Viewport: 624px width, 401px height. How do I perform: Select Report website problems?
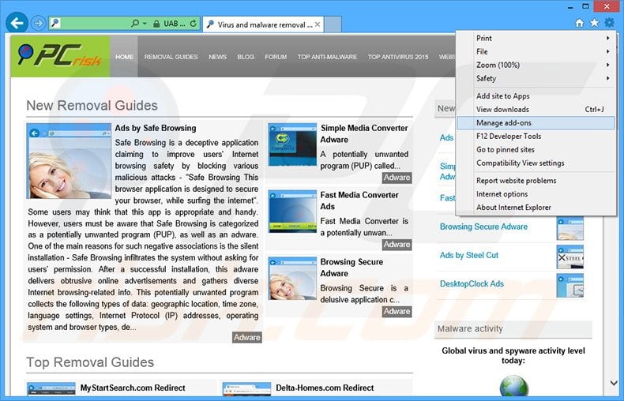click(536, 181)
